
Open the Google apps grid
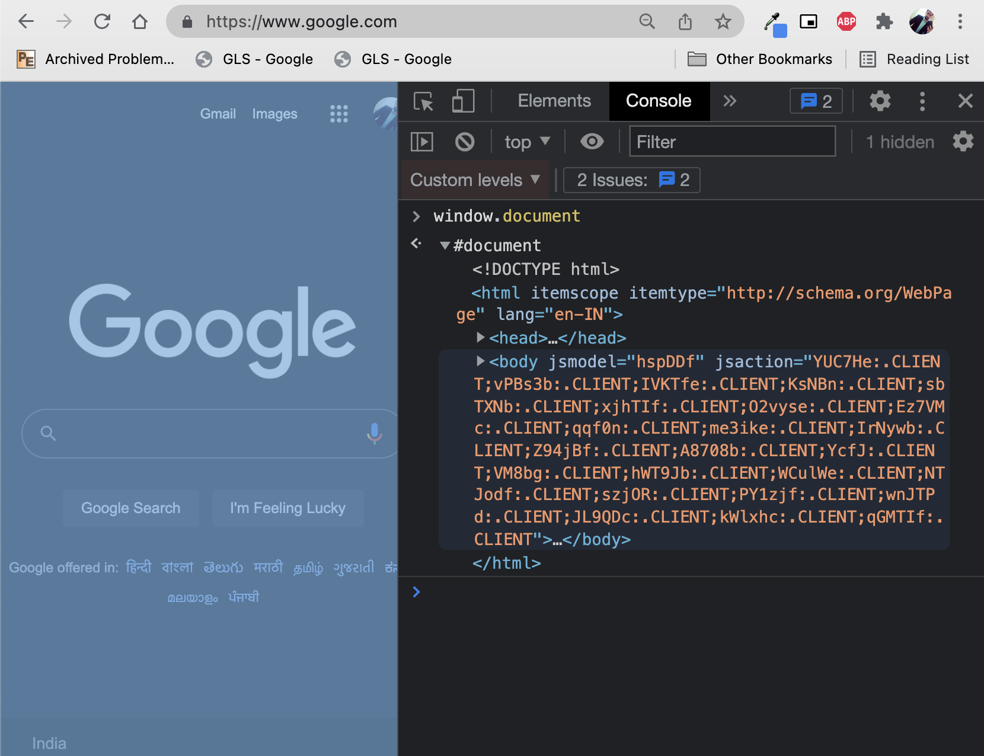(339, 114)
